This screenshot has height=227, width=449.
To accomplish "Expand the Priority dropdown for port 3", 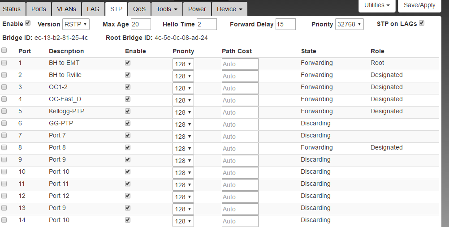I will pos(183,88).
